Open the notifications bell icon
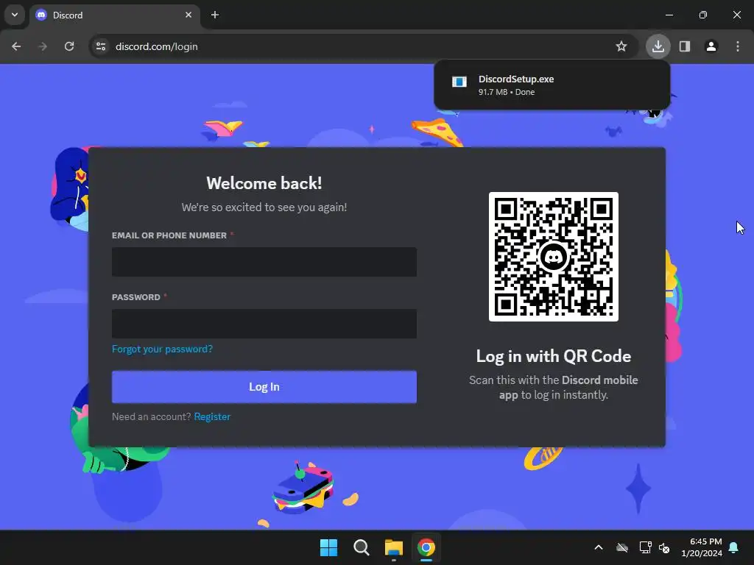The height and width of the screenshot is (565, 754). click(734, 547)
